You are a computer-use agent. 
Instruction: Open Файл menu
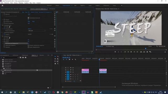(x=2, y=3)
